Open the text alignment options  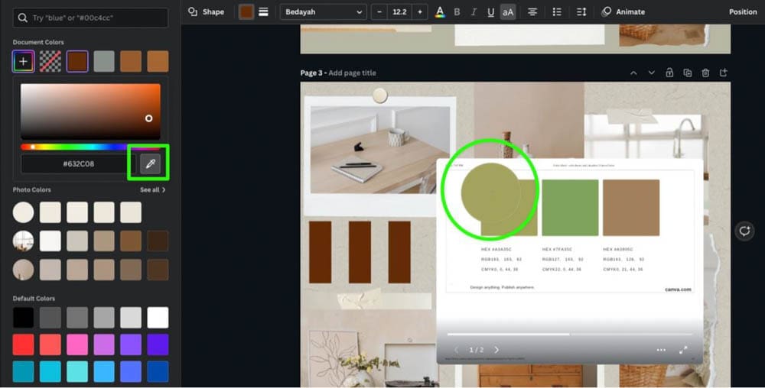[532, 12]
